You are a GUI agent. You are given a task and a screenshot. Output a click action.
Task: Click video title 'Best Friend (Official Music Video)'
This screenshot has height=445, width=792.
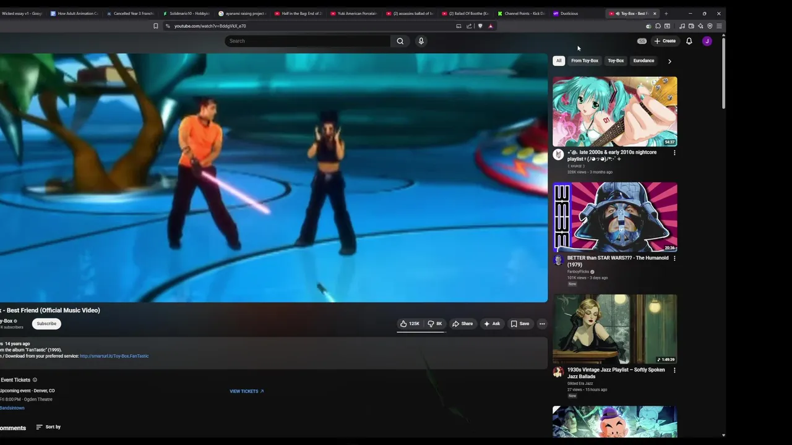click(53, 310)
